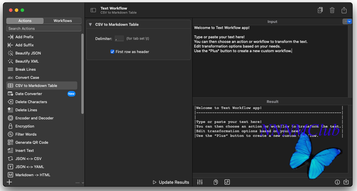Click the JSON <-> YAML Y icon
357x191 pixels.
10,167
